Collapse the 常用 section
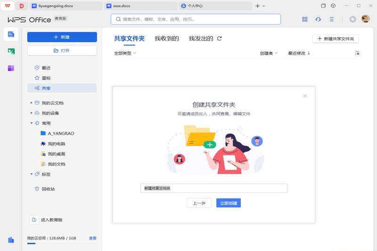 32,123
